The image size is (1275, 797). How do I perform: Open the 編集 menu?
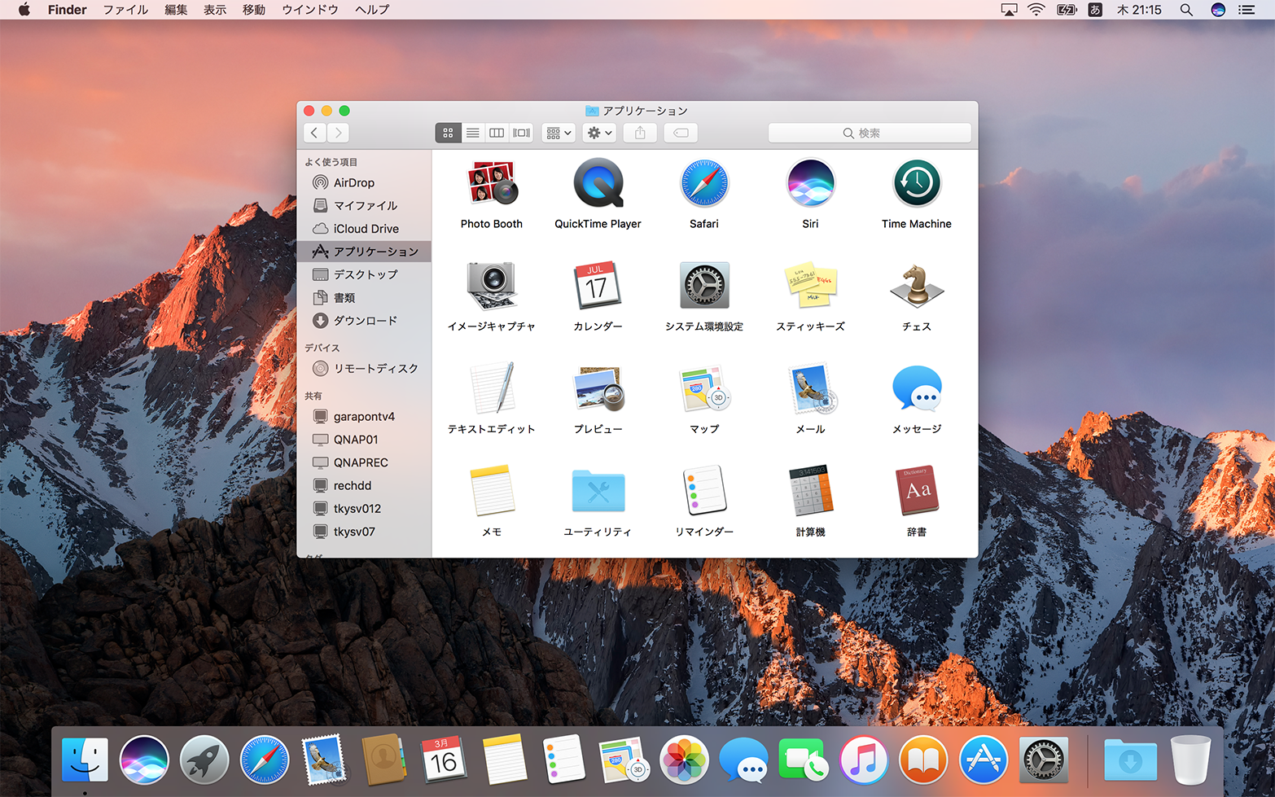[x=176, y=10]
